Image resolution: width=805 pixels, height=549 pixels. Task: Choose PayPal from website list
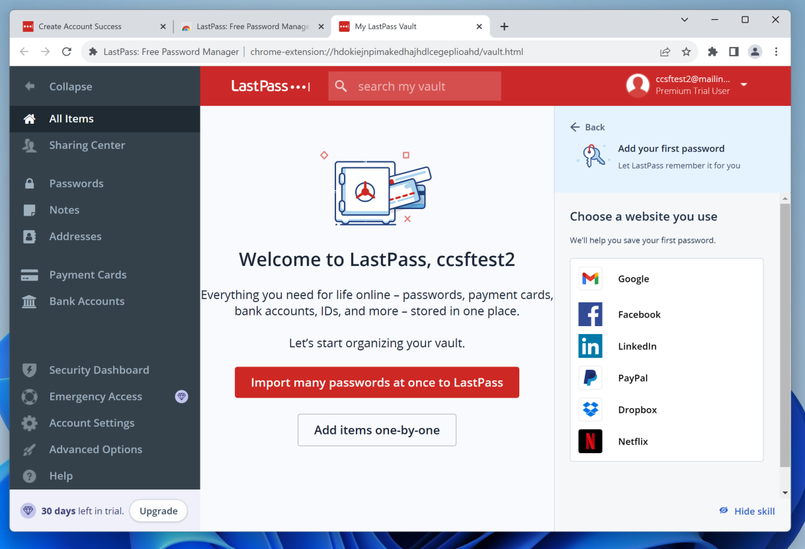click(666, 378)
